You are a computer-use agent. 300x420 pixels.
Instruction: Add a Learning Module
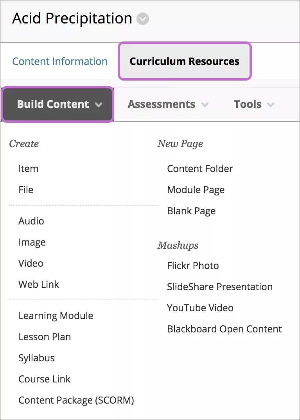pos(56,316)
